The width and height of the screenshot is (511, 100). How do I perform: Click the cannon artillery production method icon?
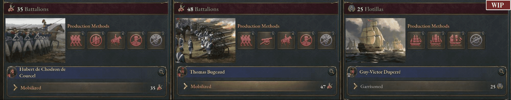pos(266,40)
